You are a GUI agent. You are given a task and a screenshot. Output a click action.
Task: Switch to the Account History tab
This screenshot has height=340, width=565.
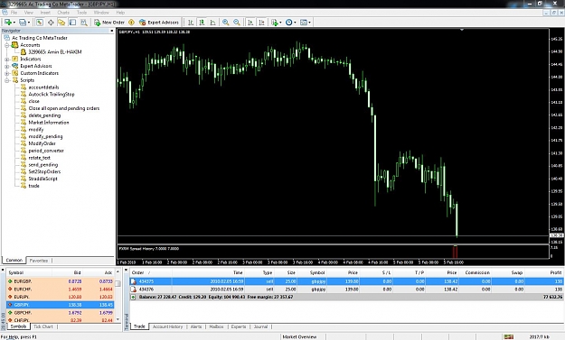point(167,326)
